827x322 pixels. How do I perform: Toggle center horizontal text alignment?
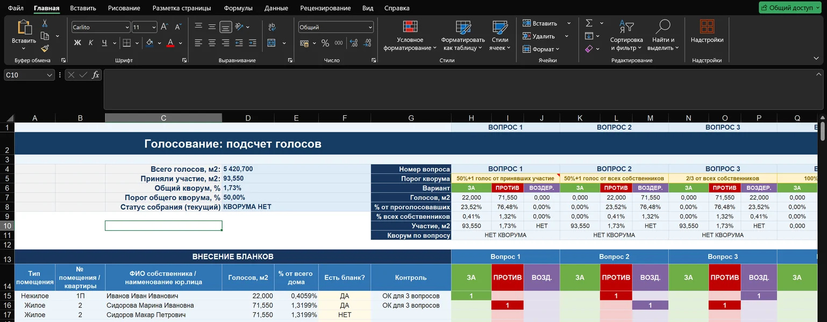tap(212, 43)
